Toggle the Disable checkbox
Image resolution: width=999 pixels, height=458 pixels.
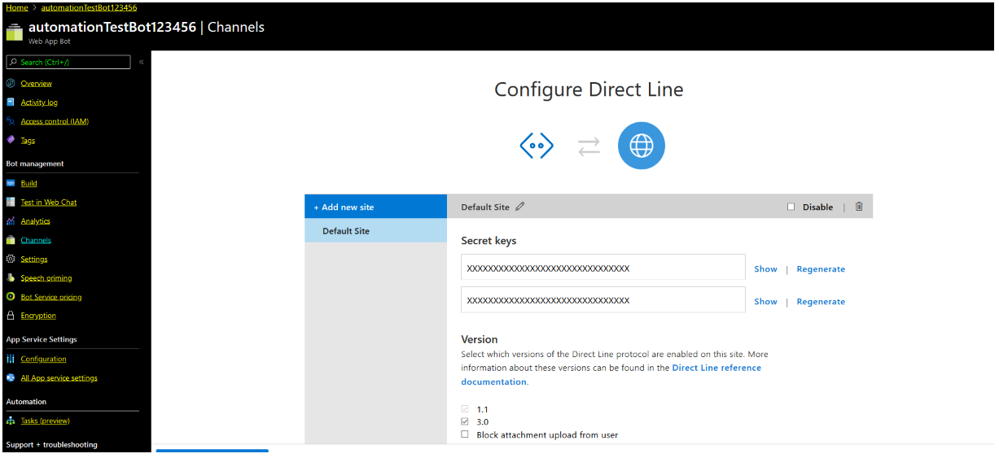point(791,207)
